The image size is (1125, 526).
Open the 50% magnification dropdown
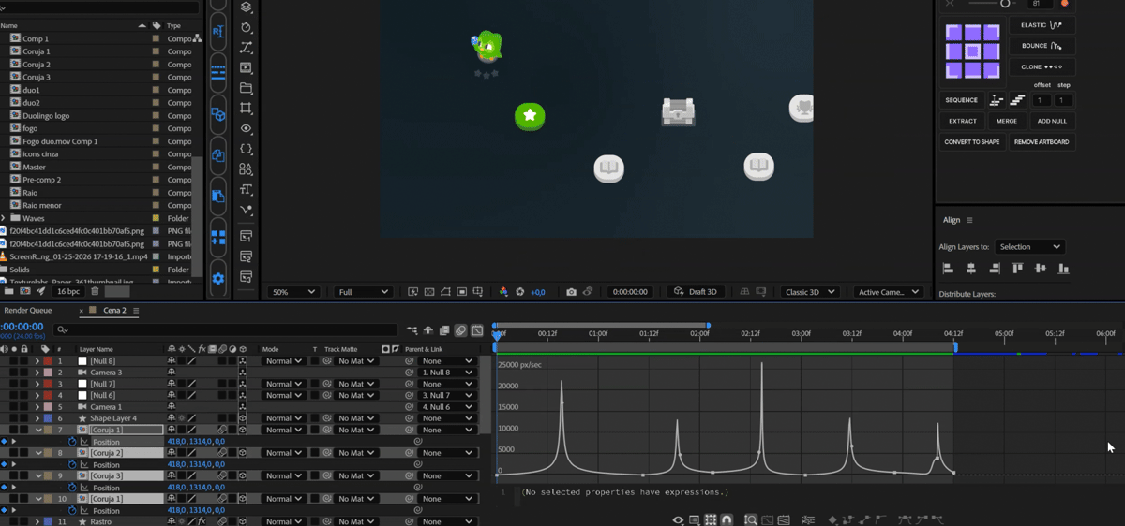[292, 292]
